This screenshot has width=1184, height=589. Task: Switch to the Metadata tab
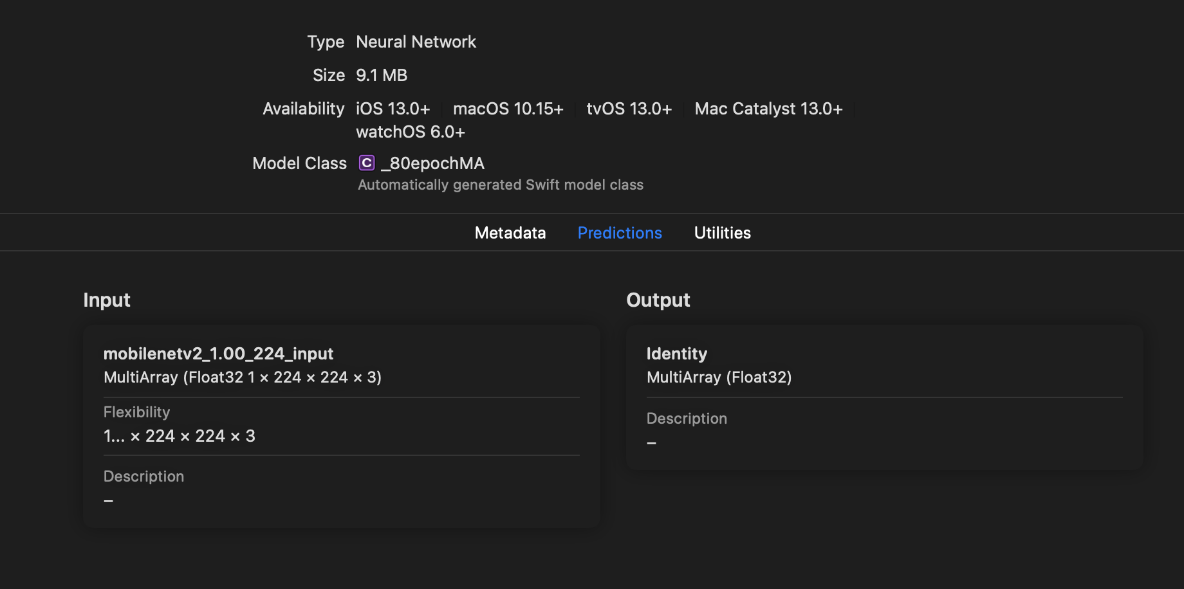(510, 233)
